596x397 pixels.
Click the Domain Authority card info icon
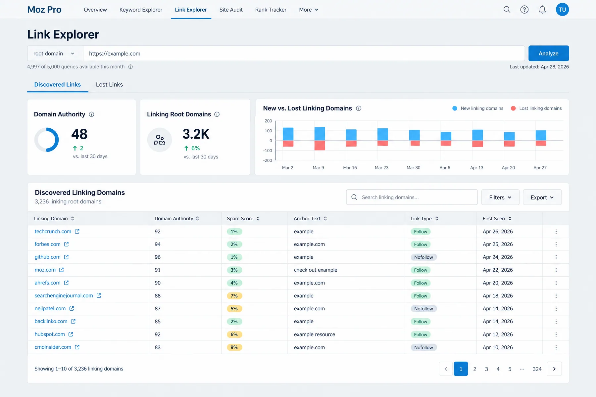(x=92, y=114)
